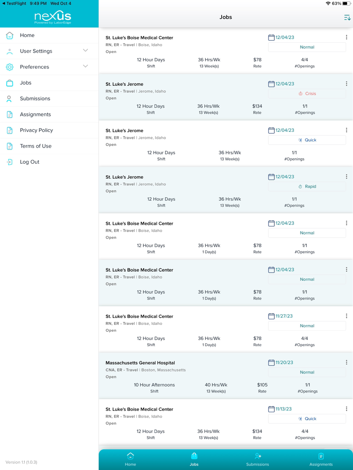Viewport: 353px width, 470px height.
Task: Open more options for the 11/13/23 job
Action: 346,409
